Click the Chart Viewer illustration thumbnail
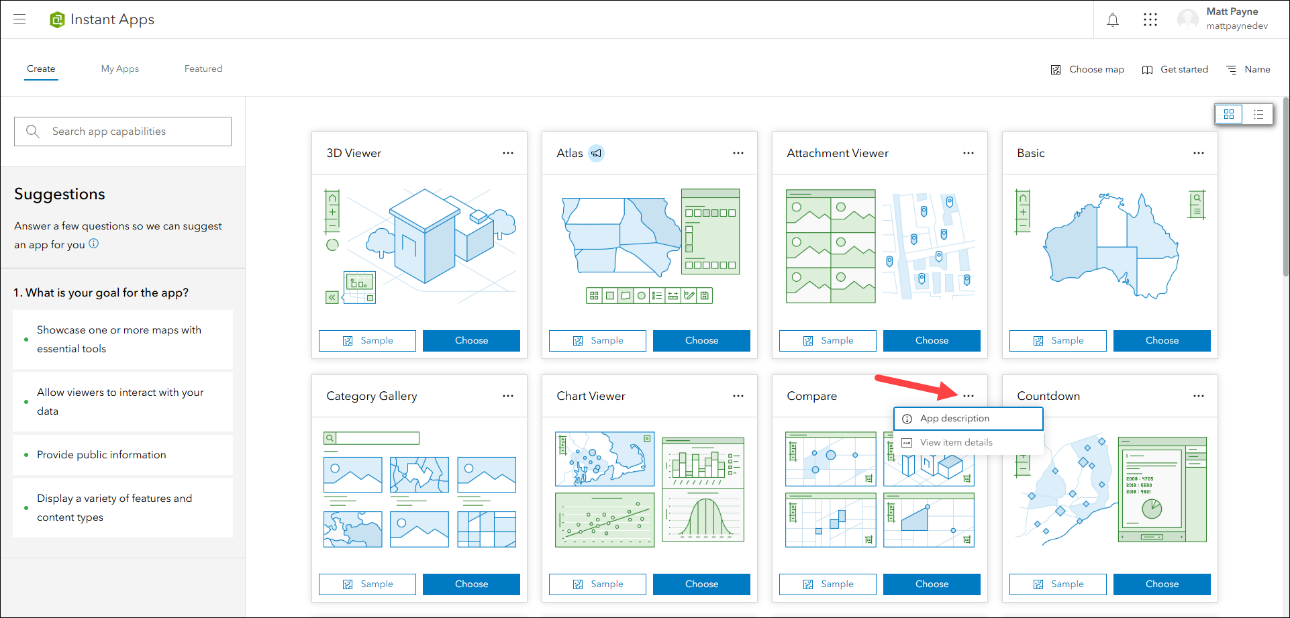The width and height of the screenshot is (1290, 618). click(x=650, y=490)
